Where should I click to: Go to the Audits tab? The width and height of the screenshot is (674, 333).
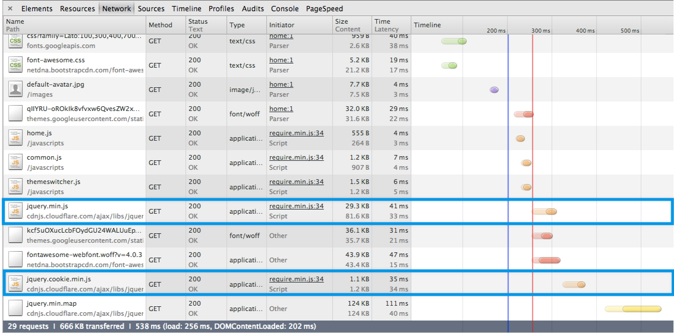[x=253, y=8]
